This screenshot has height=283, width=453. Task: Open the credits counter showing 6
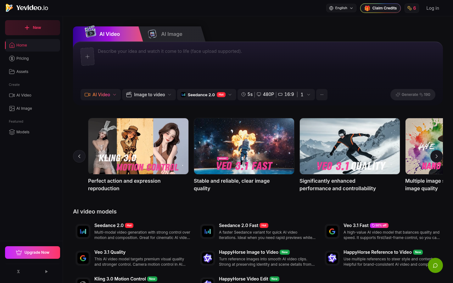coord(411,8)
